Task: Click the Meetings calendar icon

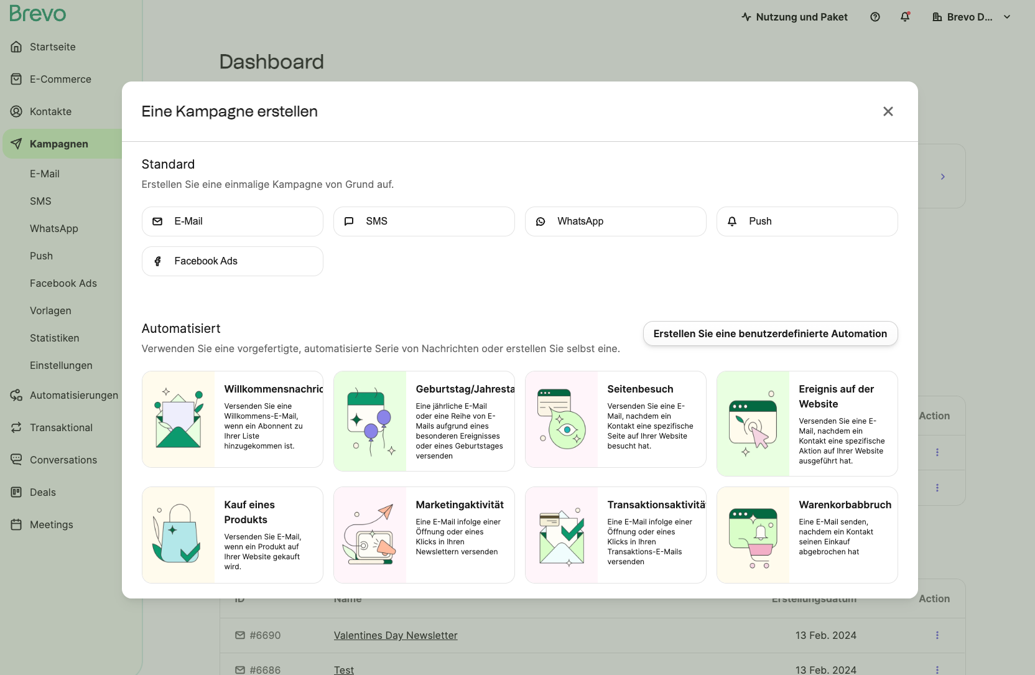Action: pyautogui.click(x=16, y=524)
